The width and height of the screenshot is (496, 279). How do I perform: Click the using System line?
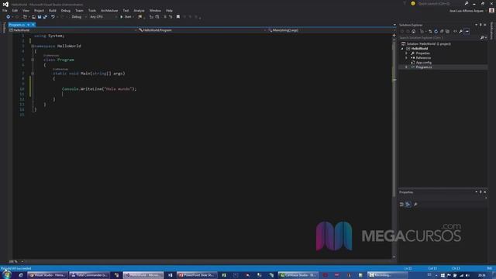[x=49, y=36]
